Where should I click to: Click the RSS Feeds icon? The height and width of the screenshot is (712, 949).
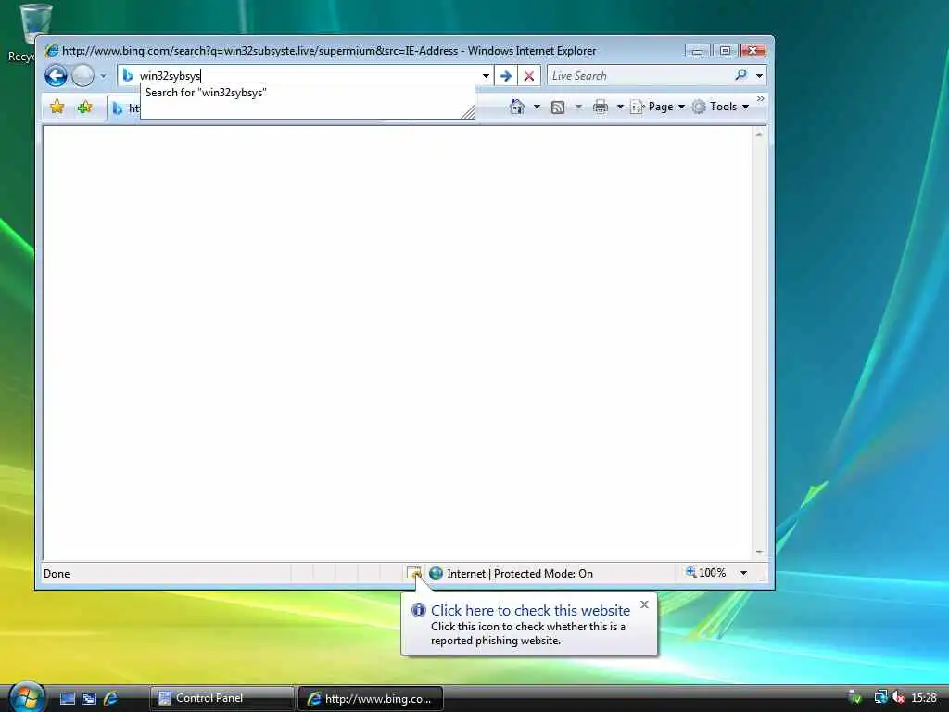coord(558,108)
